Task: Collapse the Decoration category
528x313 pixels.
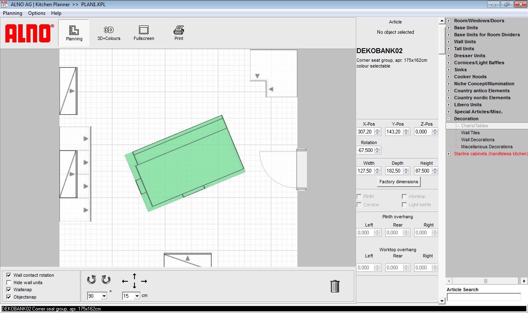Action: point(449,119)
